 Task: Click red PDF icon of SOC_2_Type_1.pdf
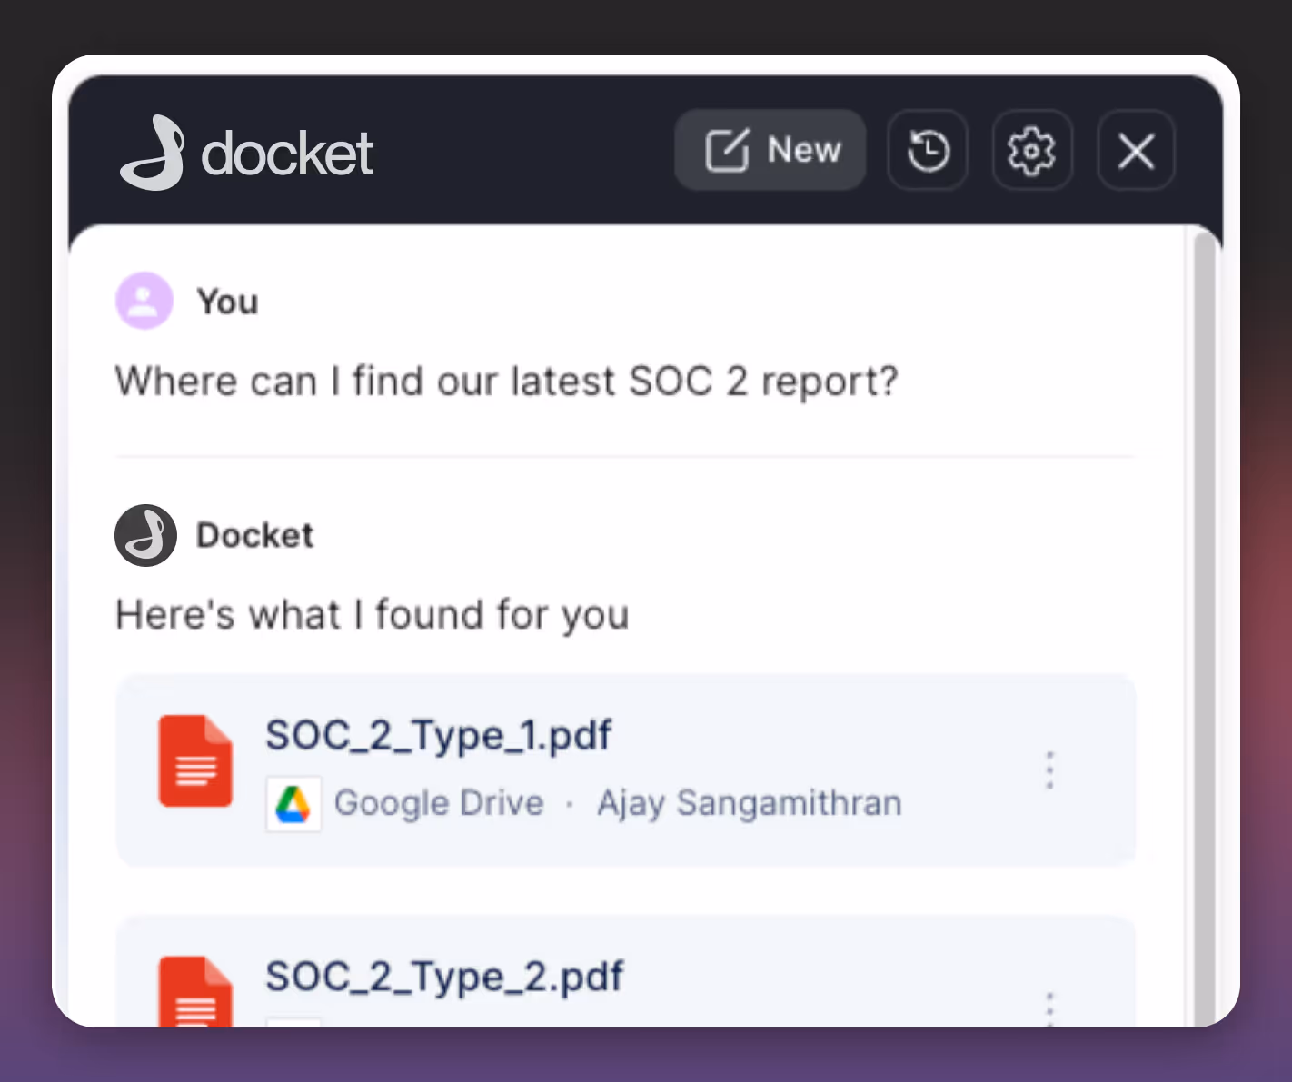point(195,761)
